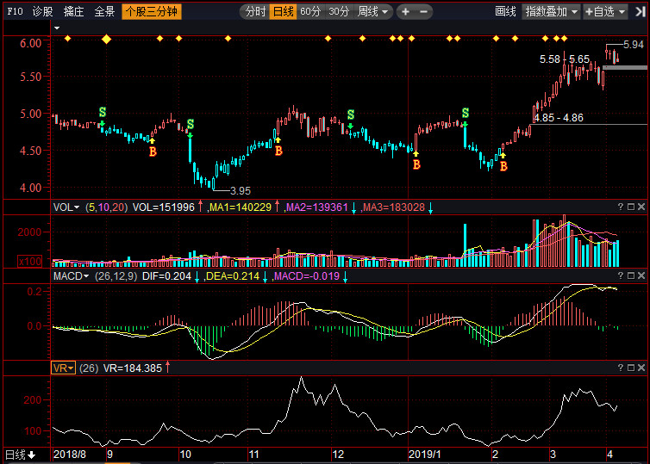Screen dimensions: 650x464
Task: Open the 日线 period selector at bottom left
Action: 20,455
